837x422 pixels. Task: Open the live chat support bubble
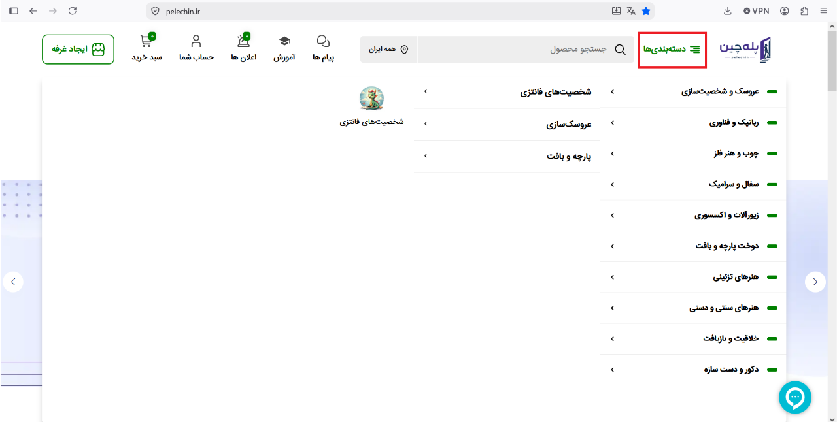[795, 397]
